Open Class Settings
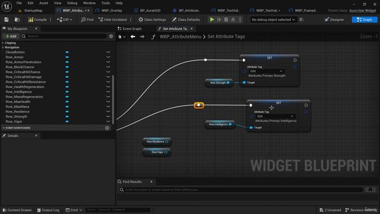The height and width of the screenshot is (214, 380). 152,20
